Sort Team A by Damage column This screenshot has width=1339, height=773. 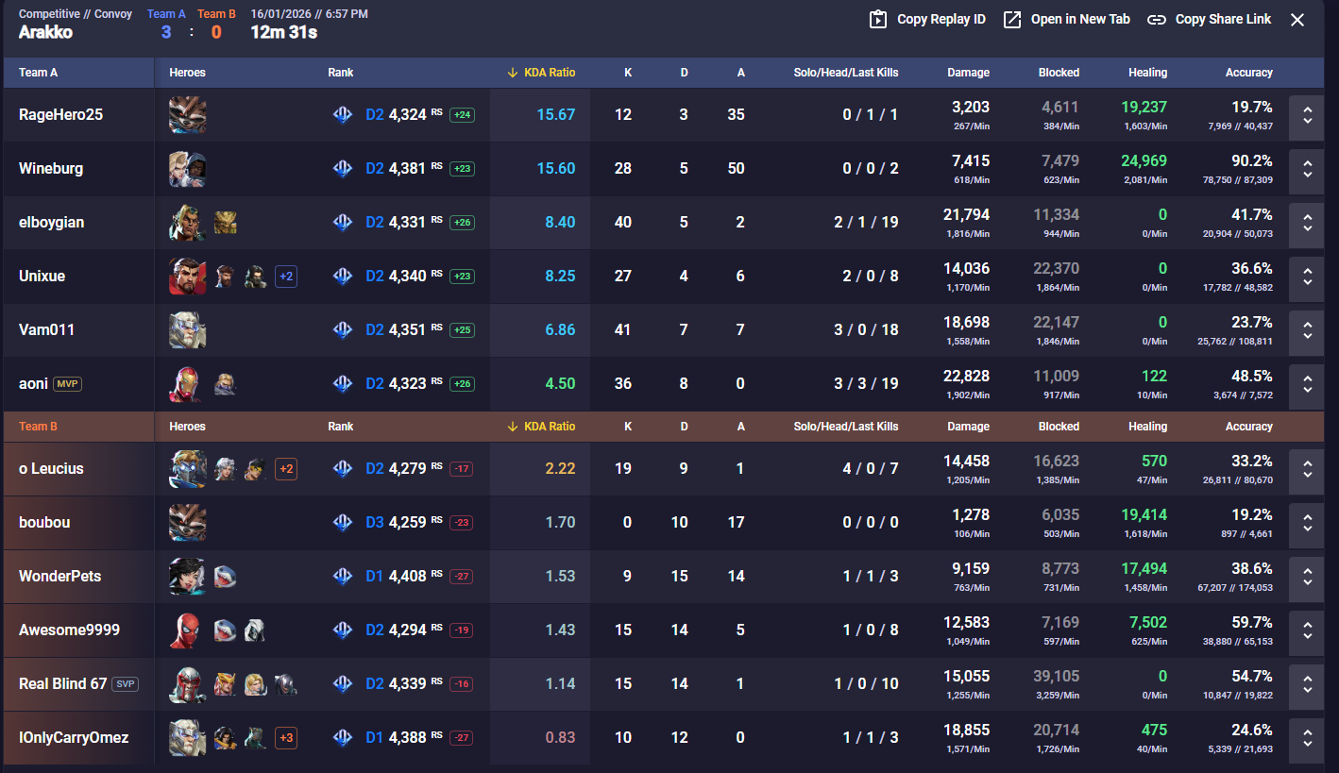(967, 73)
